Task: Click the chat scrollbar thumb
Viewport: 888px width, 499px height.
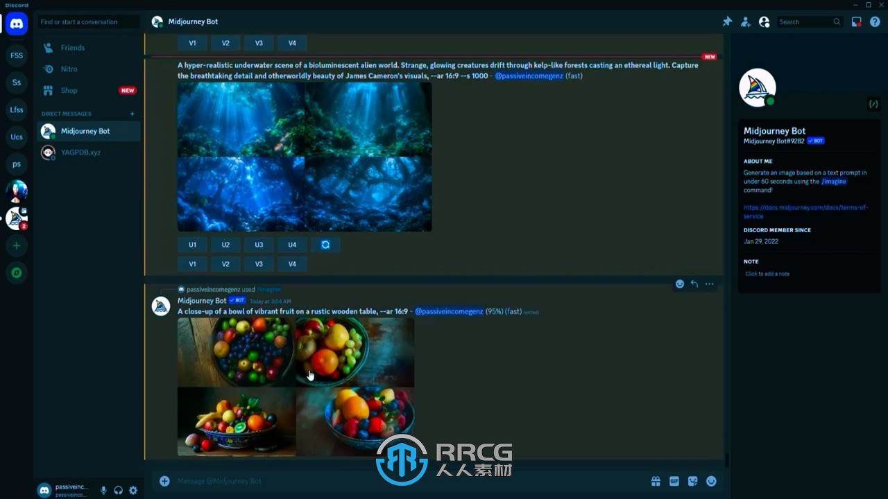Action: 726,461
